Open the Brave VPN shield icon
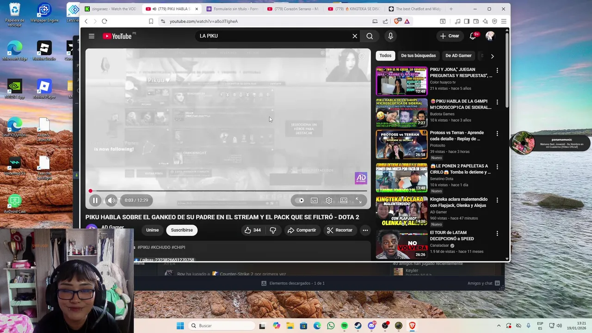Image resolution: width=592 pixels, height=333 pixels. (494, 21)
